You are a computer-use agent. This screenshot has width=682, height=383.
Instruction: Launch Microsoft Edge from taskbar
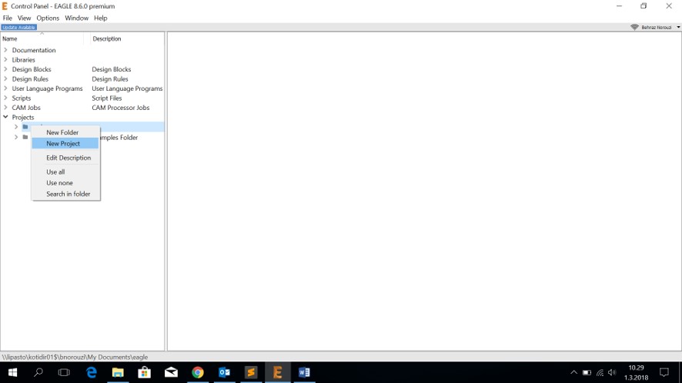pos(92,372)
